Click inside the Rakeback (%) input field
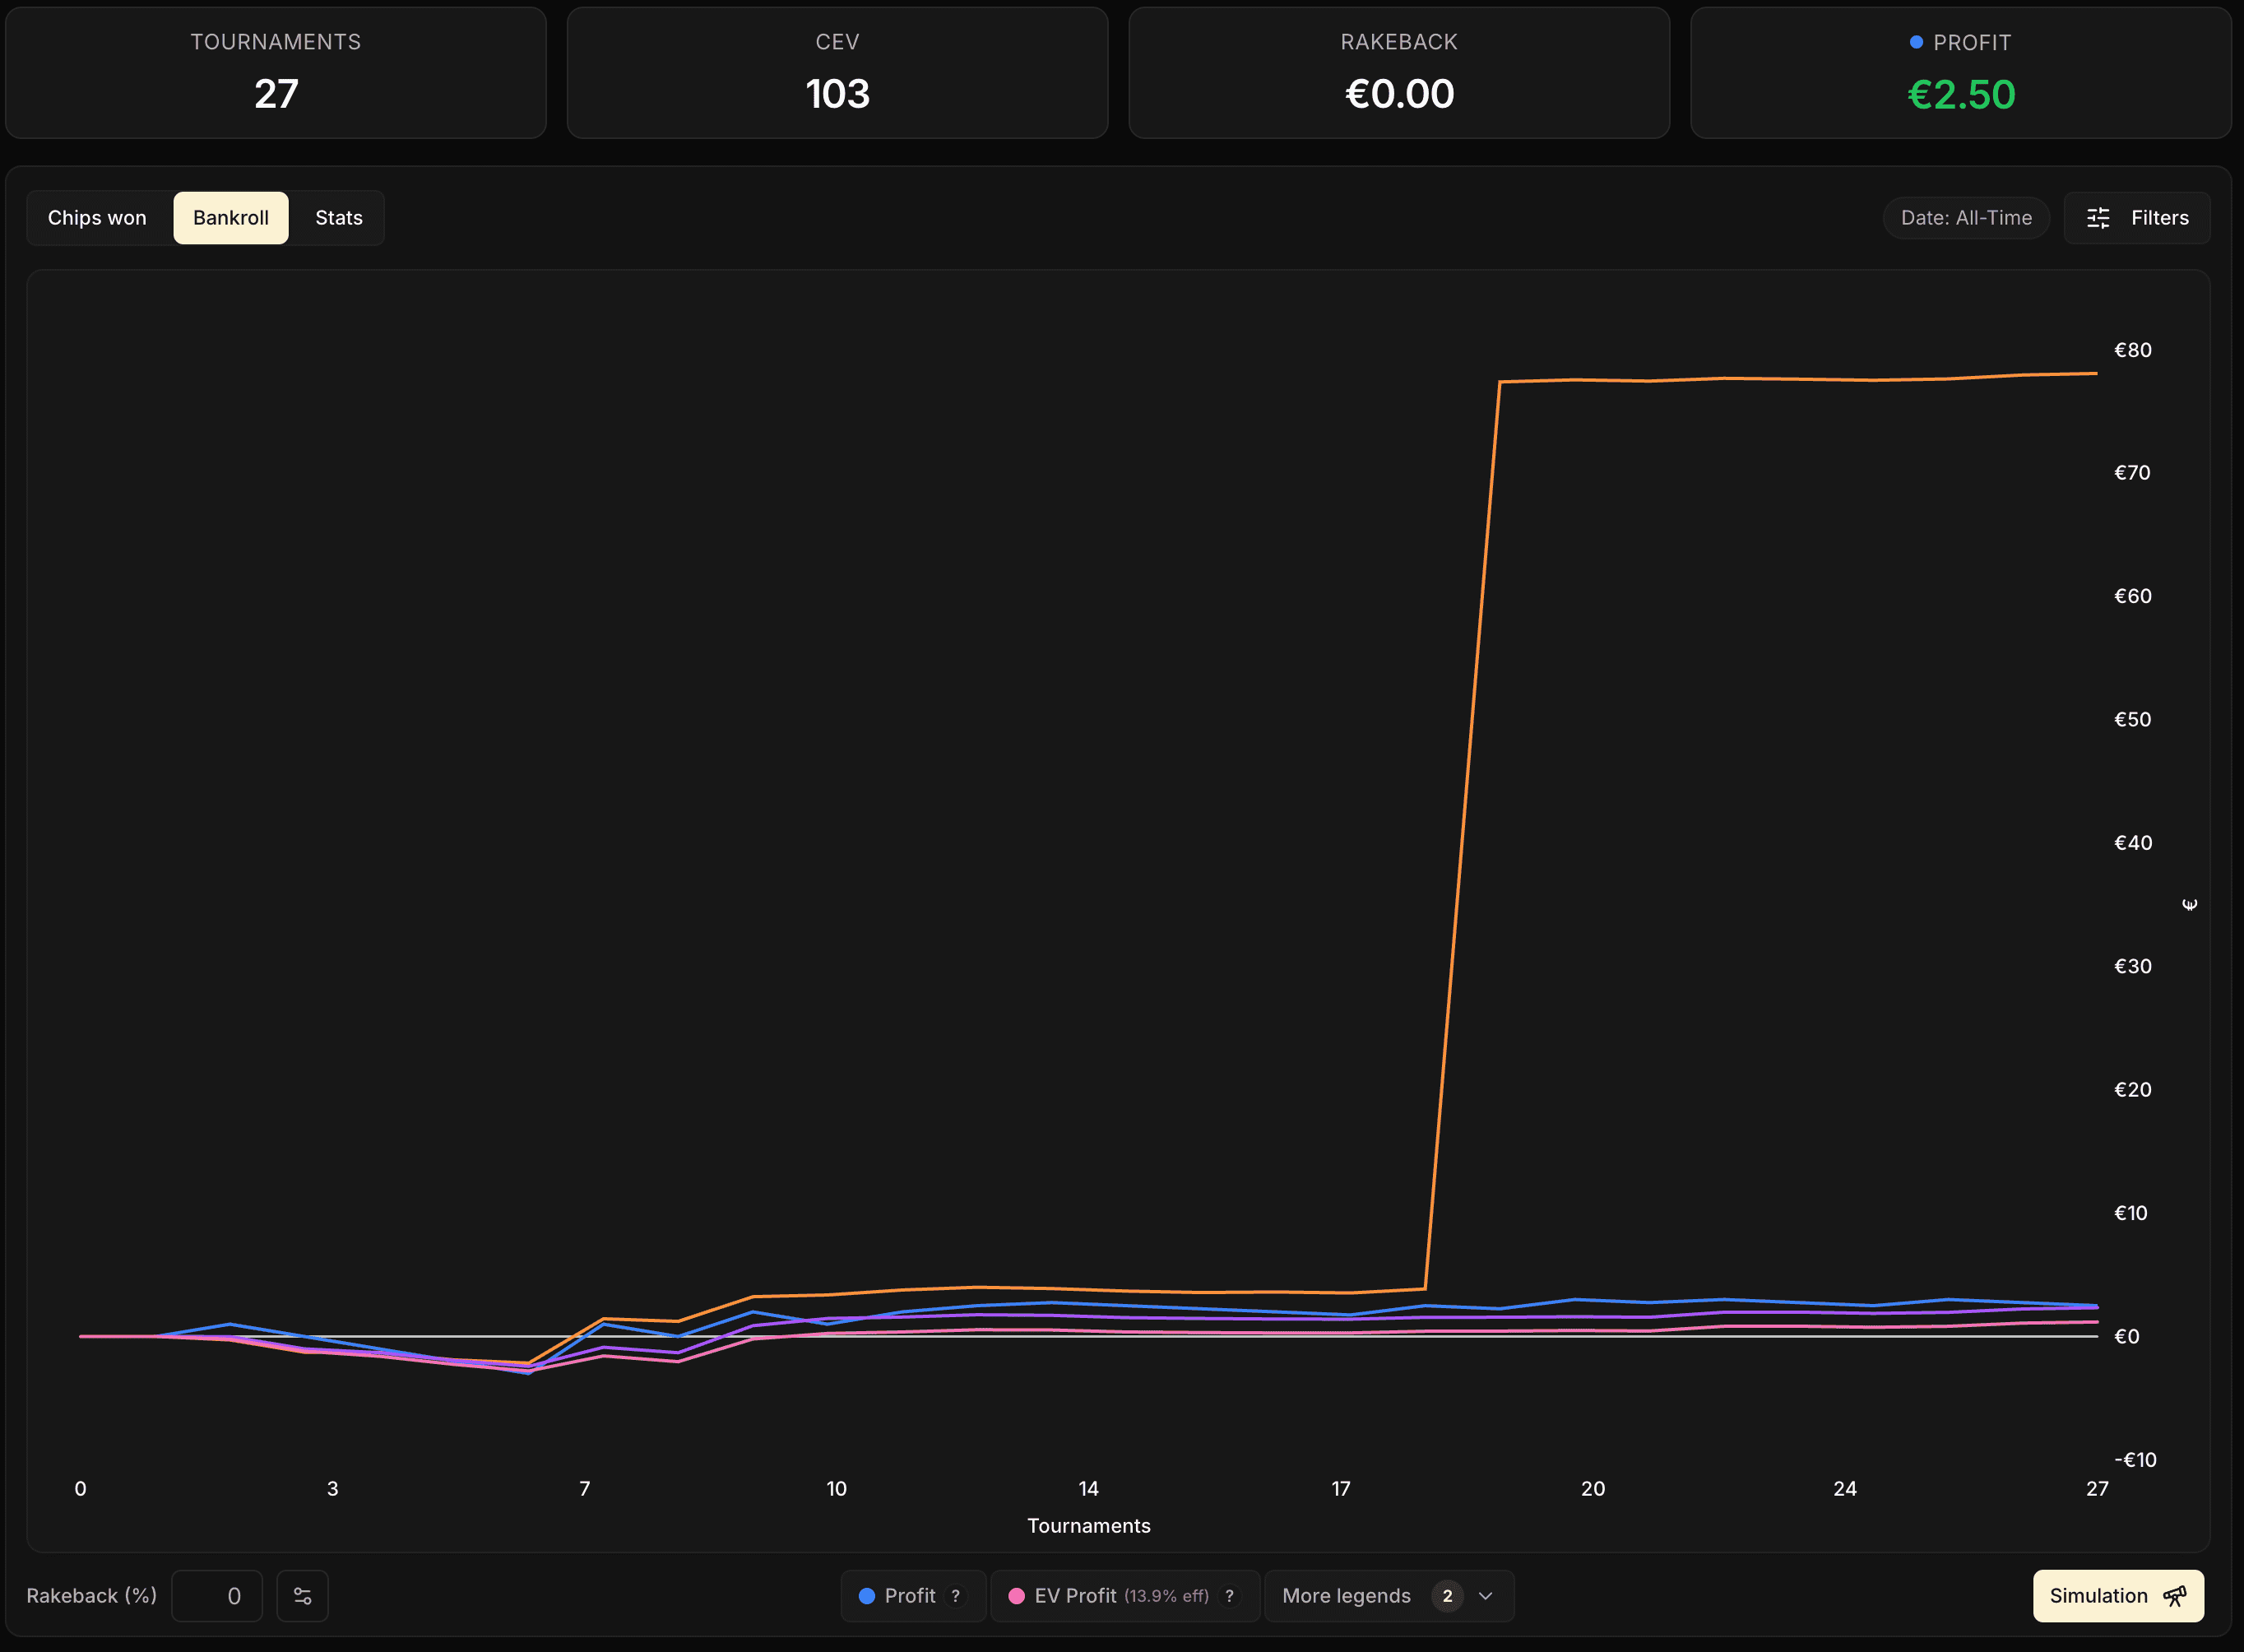Screen dimensions: 2244x1652 pyautogui.click(x=218, y=1596)
